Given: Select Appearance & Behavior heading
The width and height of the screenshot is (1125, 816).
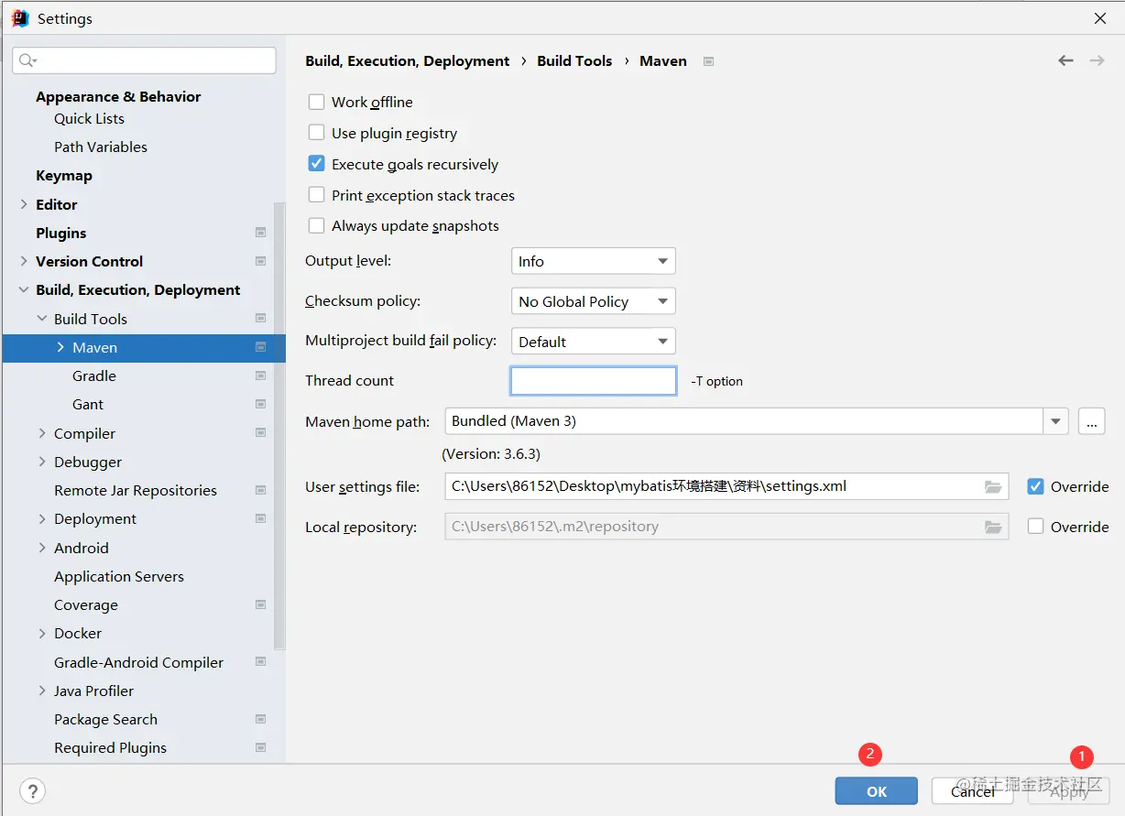Looking at the screenshot, I should pos(118,96).
